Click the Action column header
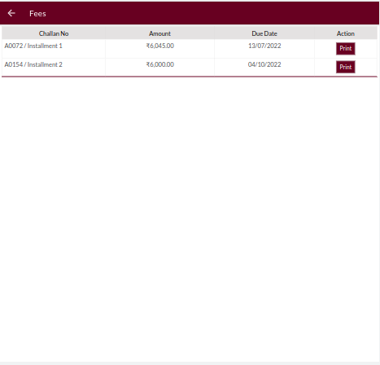This screenshot has height=365, width=380. [x=346, y=33]
